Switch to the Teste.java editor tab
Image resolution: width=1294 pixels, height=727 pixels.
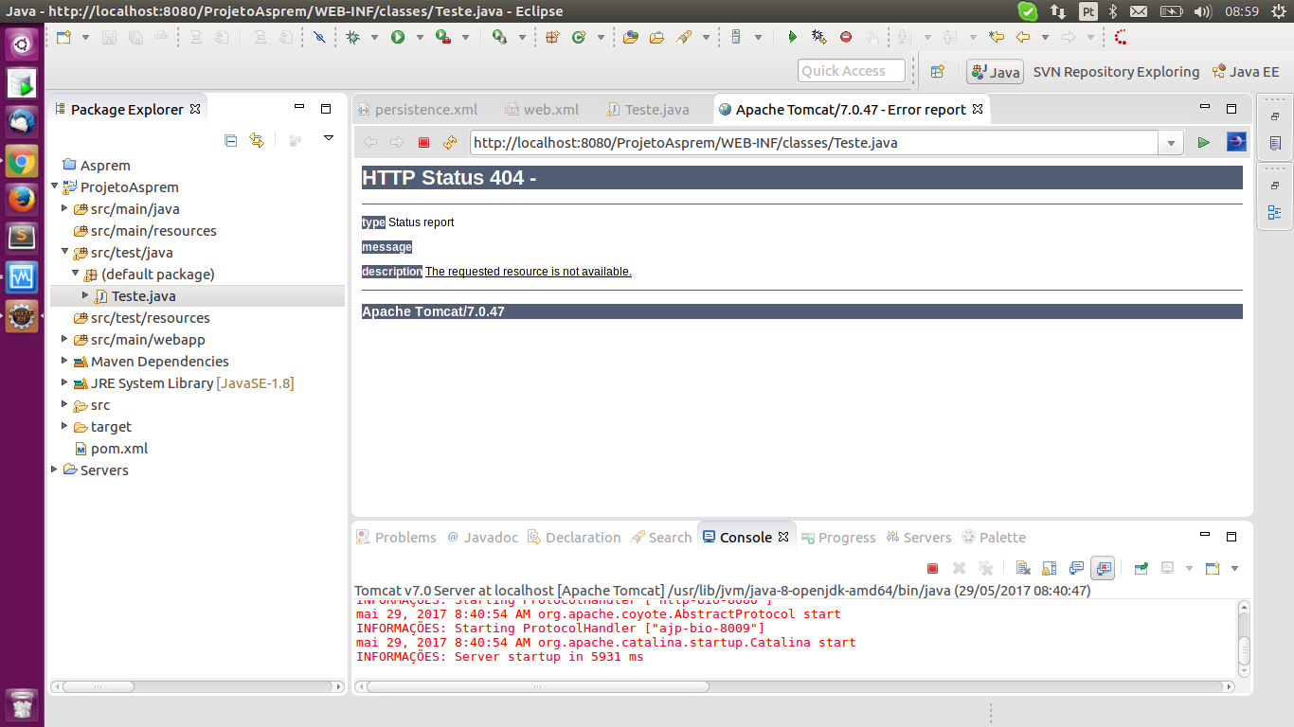[x=649, y=110]
